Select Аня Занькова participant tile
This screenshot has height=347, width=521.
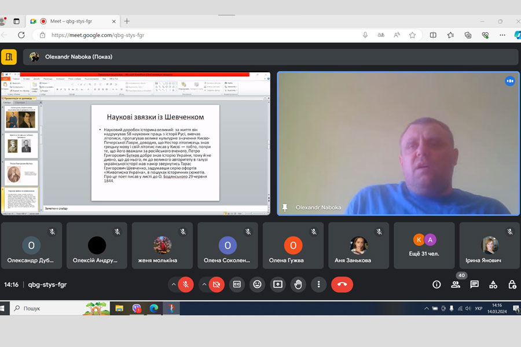point(358,245)
